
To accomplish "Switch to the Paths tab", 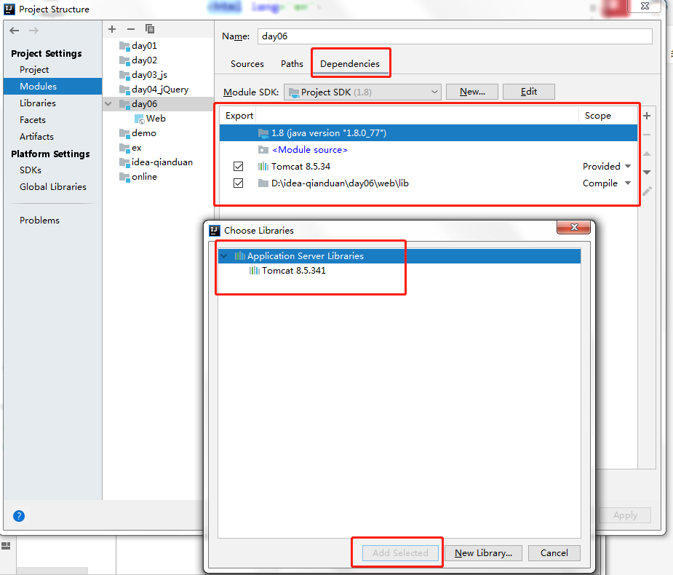I will pos(292,64).
